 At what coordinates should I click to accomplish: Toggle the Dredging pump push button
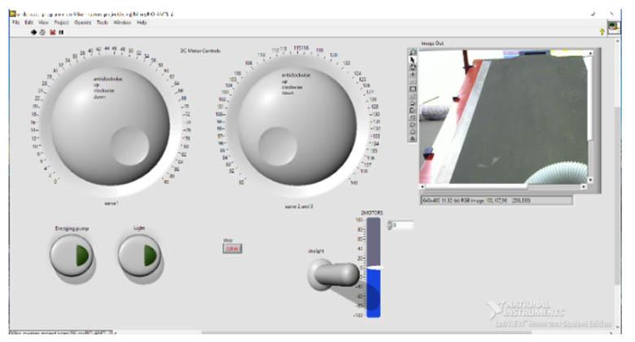72,256
